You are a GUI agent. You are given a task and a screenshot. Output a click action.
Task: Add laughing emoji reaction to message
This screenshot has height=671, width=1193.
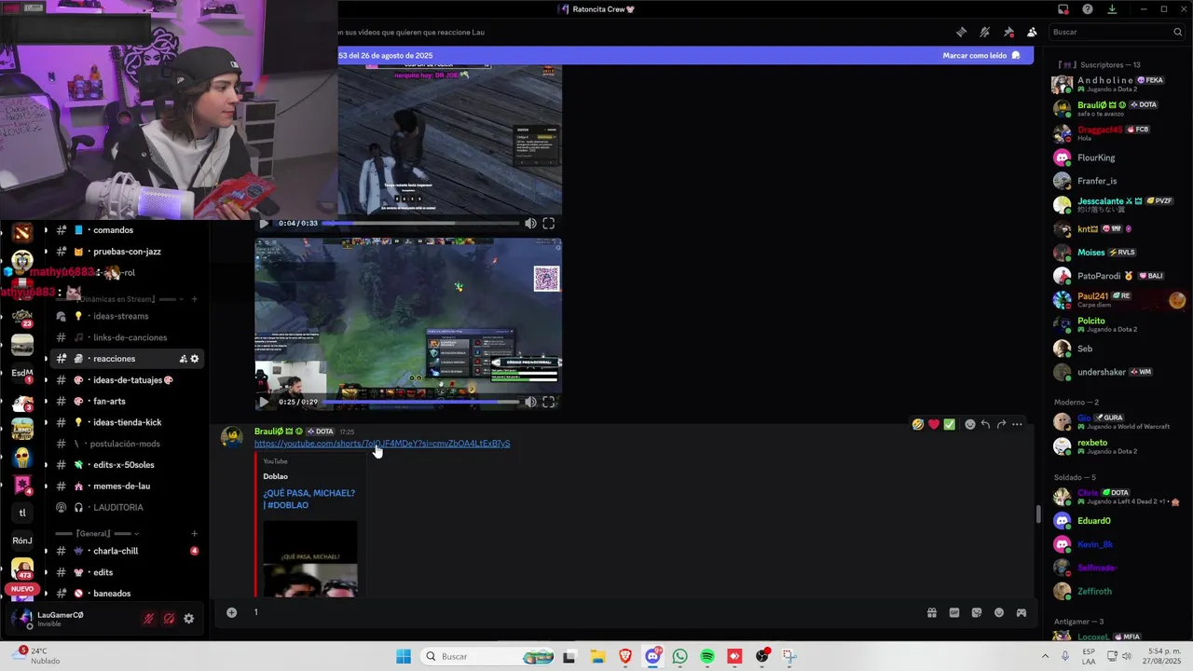(x=918, y=424)
